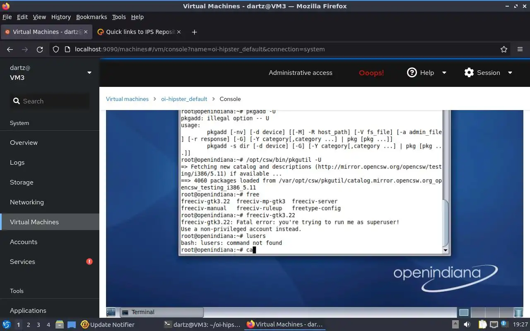The height and width of the screenshot is (331, 530).
Task: Click the sidebar Search field
Action: [x=50, y=101]
